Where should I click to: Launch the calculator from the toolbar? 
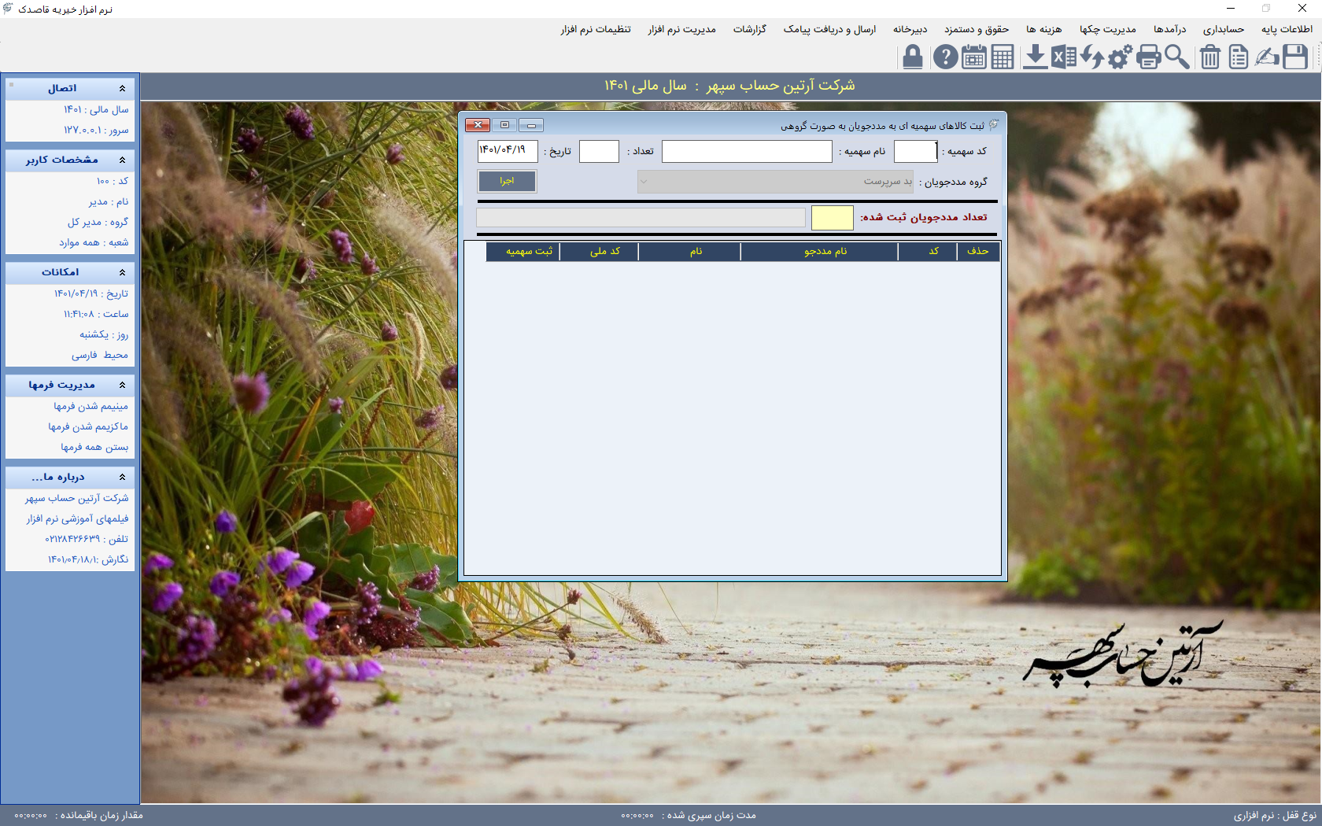point(1003,57)
